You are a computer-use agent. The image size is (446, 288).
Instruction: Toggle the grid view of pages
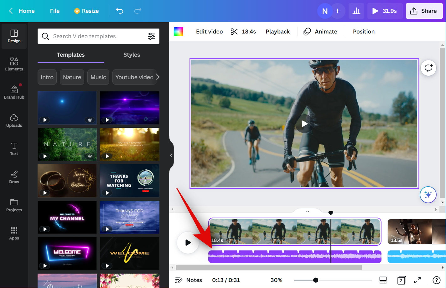[383, 280]
